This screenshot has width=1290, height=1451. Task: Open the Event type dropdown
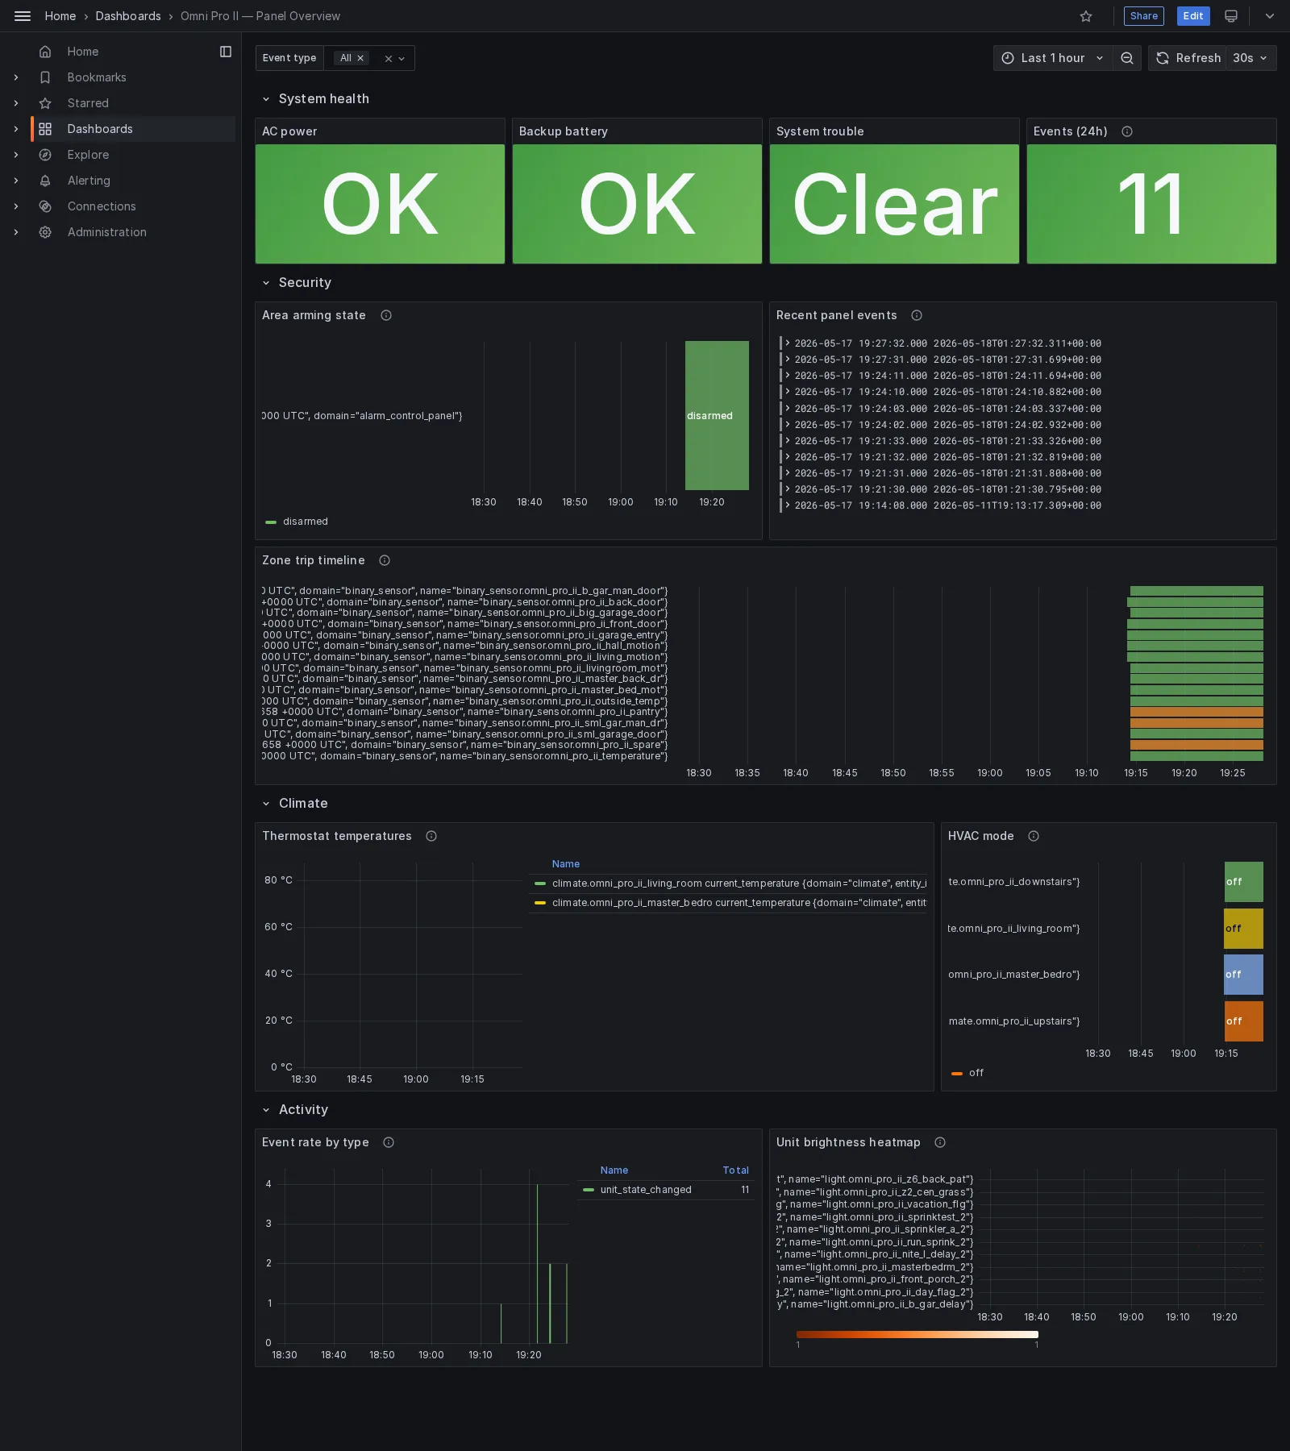click(x=402, y=59)
